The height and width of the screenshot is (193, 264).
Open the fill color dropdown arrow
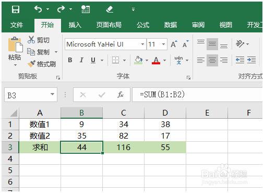147,60
